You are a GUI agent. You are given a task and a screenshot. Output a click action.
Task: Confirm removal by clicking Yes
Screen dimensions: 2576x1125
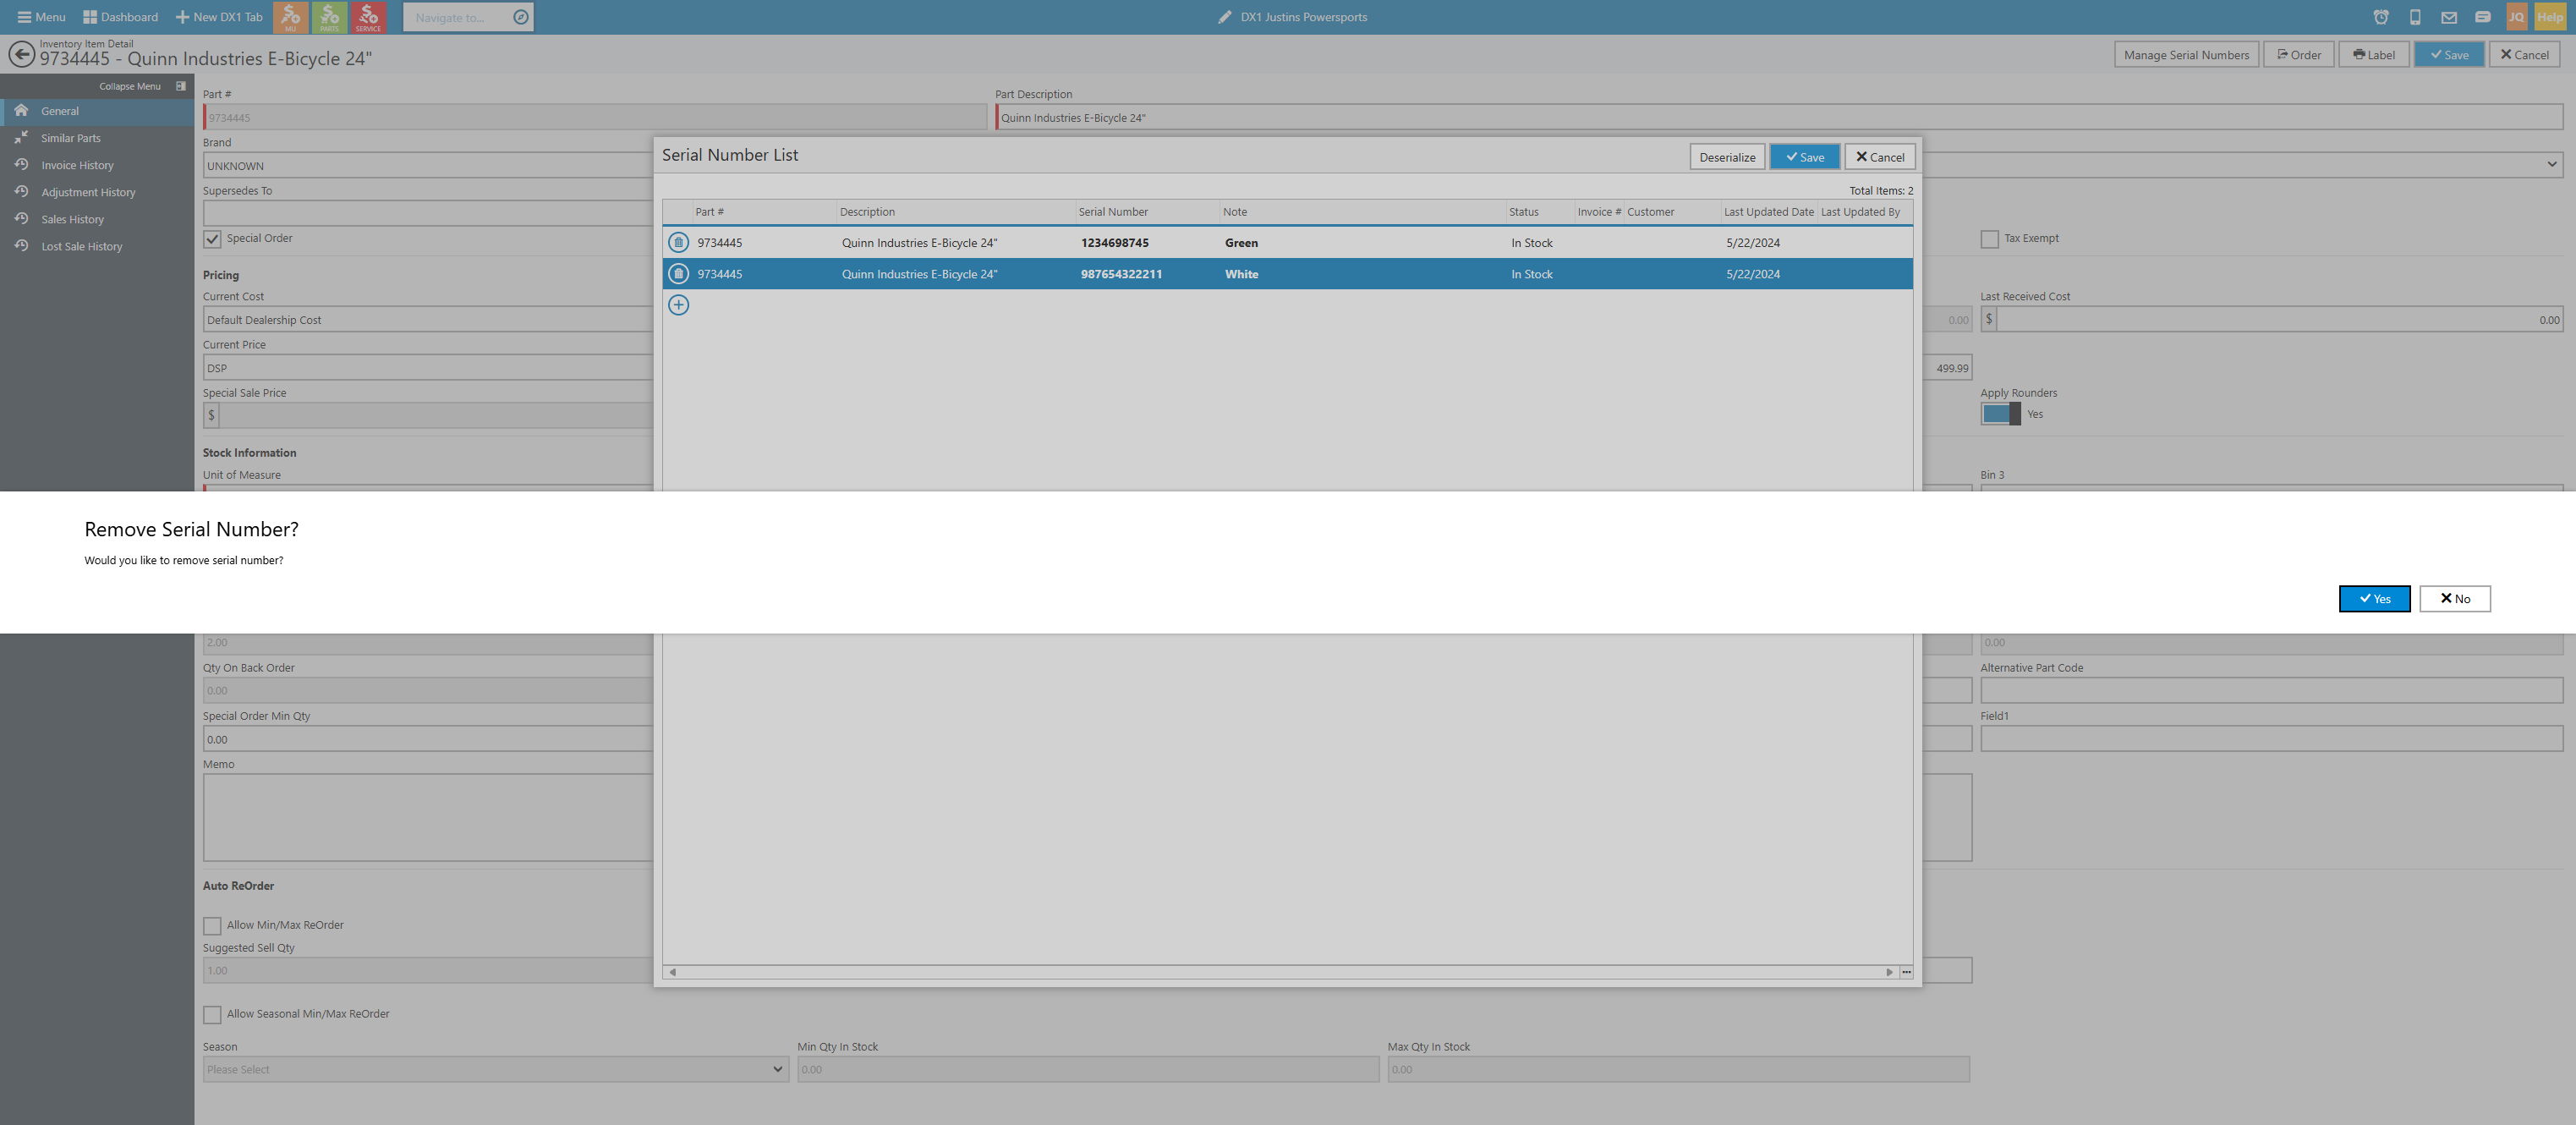click(2374, 598)
